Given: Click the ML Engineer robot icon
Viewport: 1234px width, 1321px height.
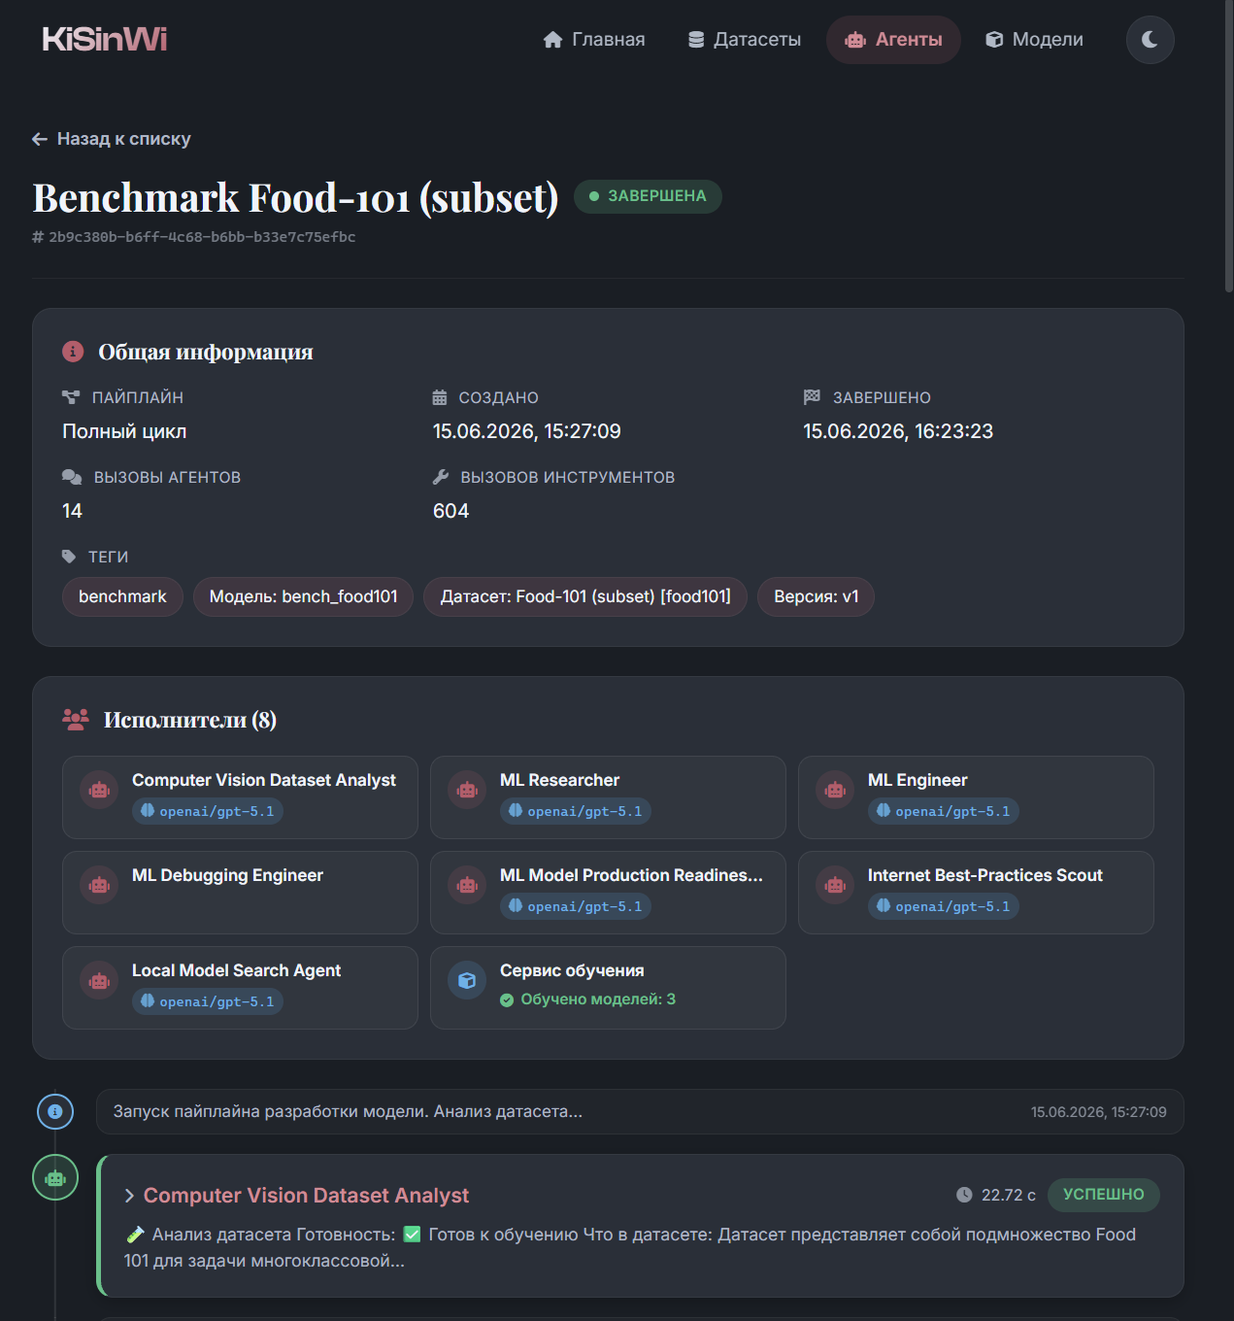Looking at the screenshot, I should point(835,790).
